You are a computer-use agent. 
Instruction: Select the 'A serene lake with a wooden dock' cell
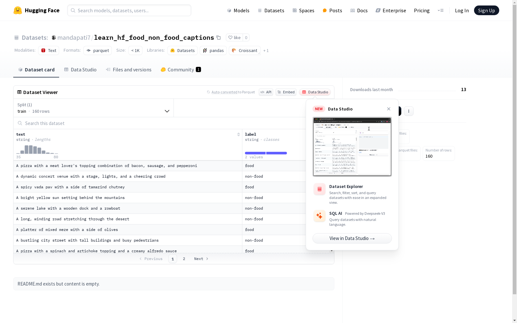point(128,208)
